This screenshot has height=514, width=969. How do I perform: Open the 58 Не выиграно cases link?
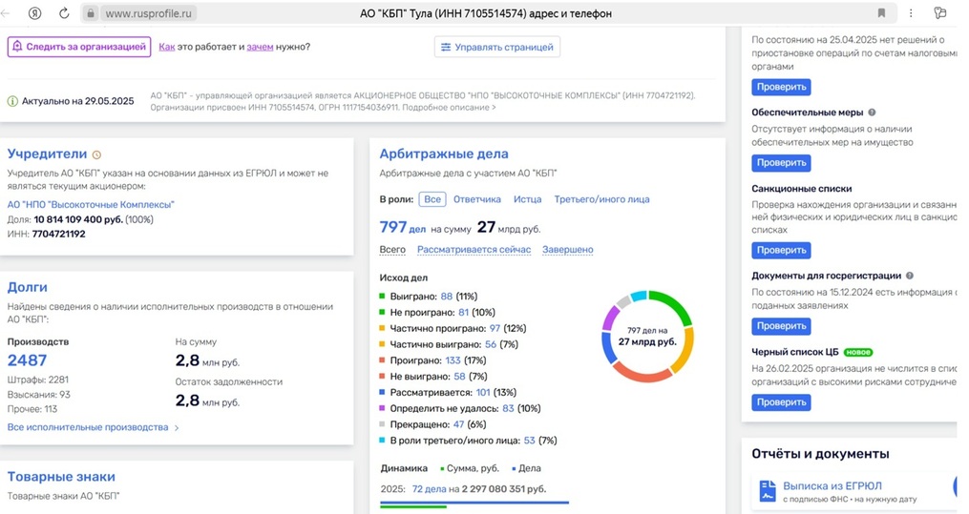click(460, 377)
